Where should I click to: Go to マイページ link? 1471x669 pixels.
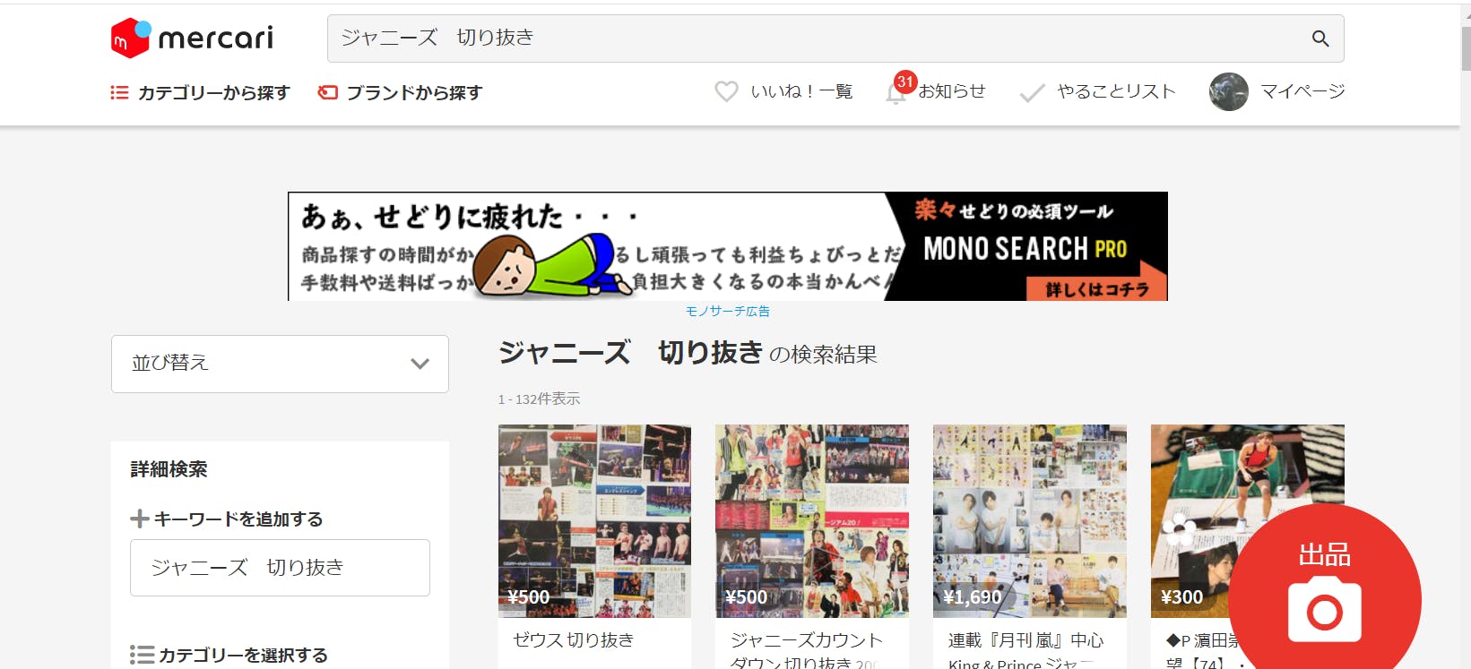pyautogui.click(x=1302, y=91)
